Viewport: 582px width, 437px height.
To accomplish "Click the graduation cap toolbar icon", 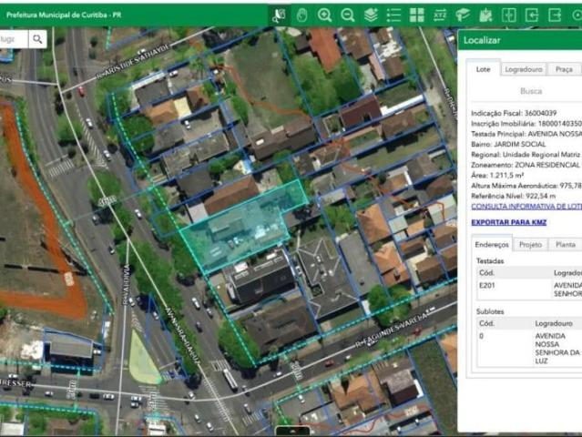I will tap(463, 15).
